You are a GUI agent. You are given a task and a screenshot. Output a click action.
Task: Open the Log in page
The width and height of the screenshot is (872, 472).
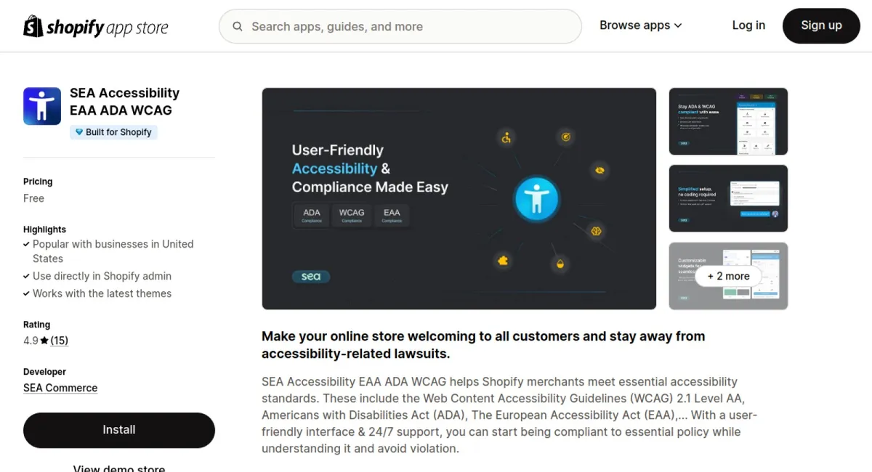[748, 25]
